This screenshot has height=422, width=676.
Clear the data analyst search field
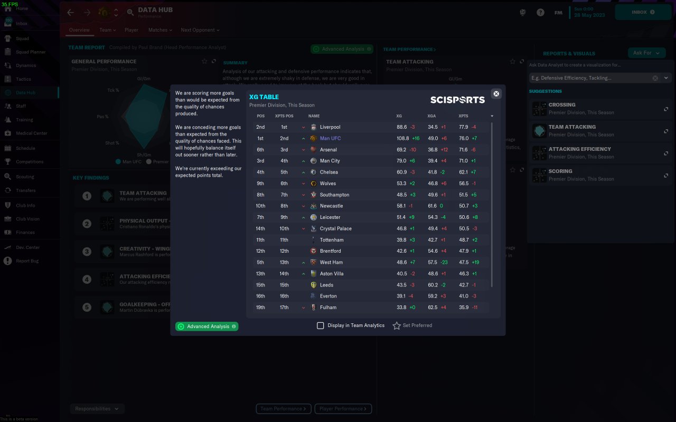pyautogui.click(x=655, y=78)
